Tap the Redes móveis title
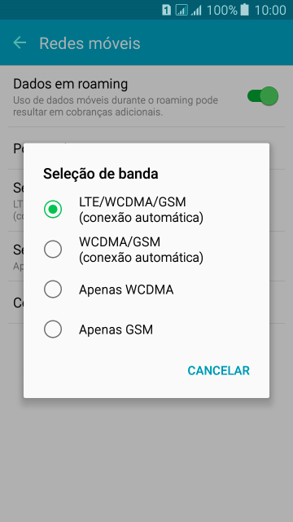The width and height of the screenshot is (293, 522). (90, 43)
